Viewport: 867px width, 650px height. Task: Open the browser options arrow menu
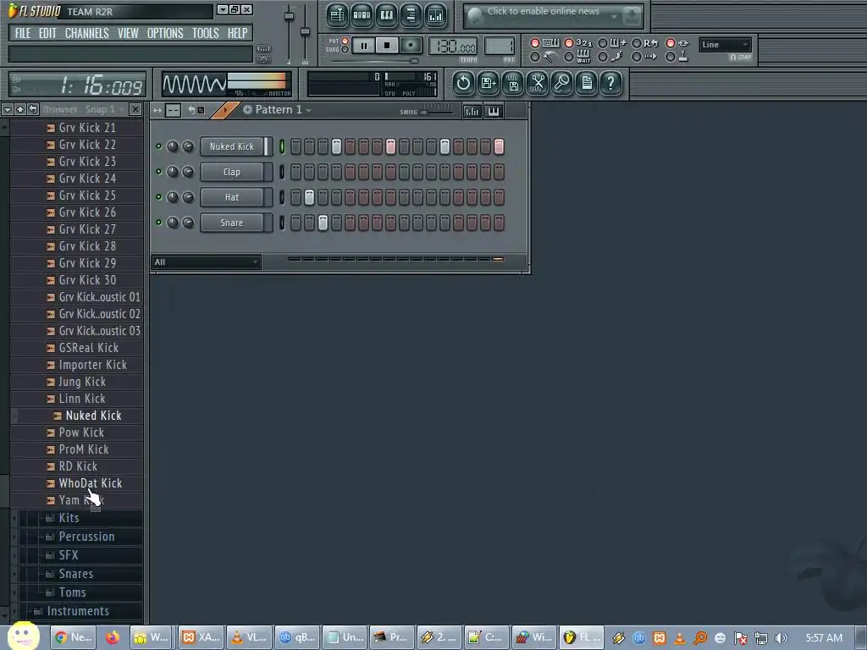tap(7, 109)
